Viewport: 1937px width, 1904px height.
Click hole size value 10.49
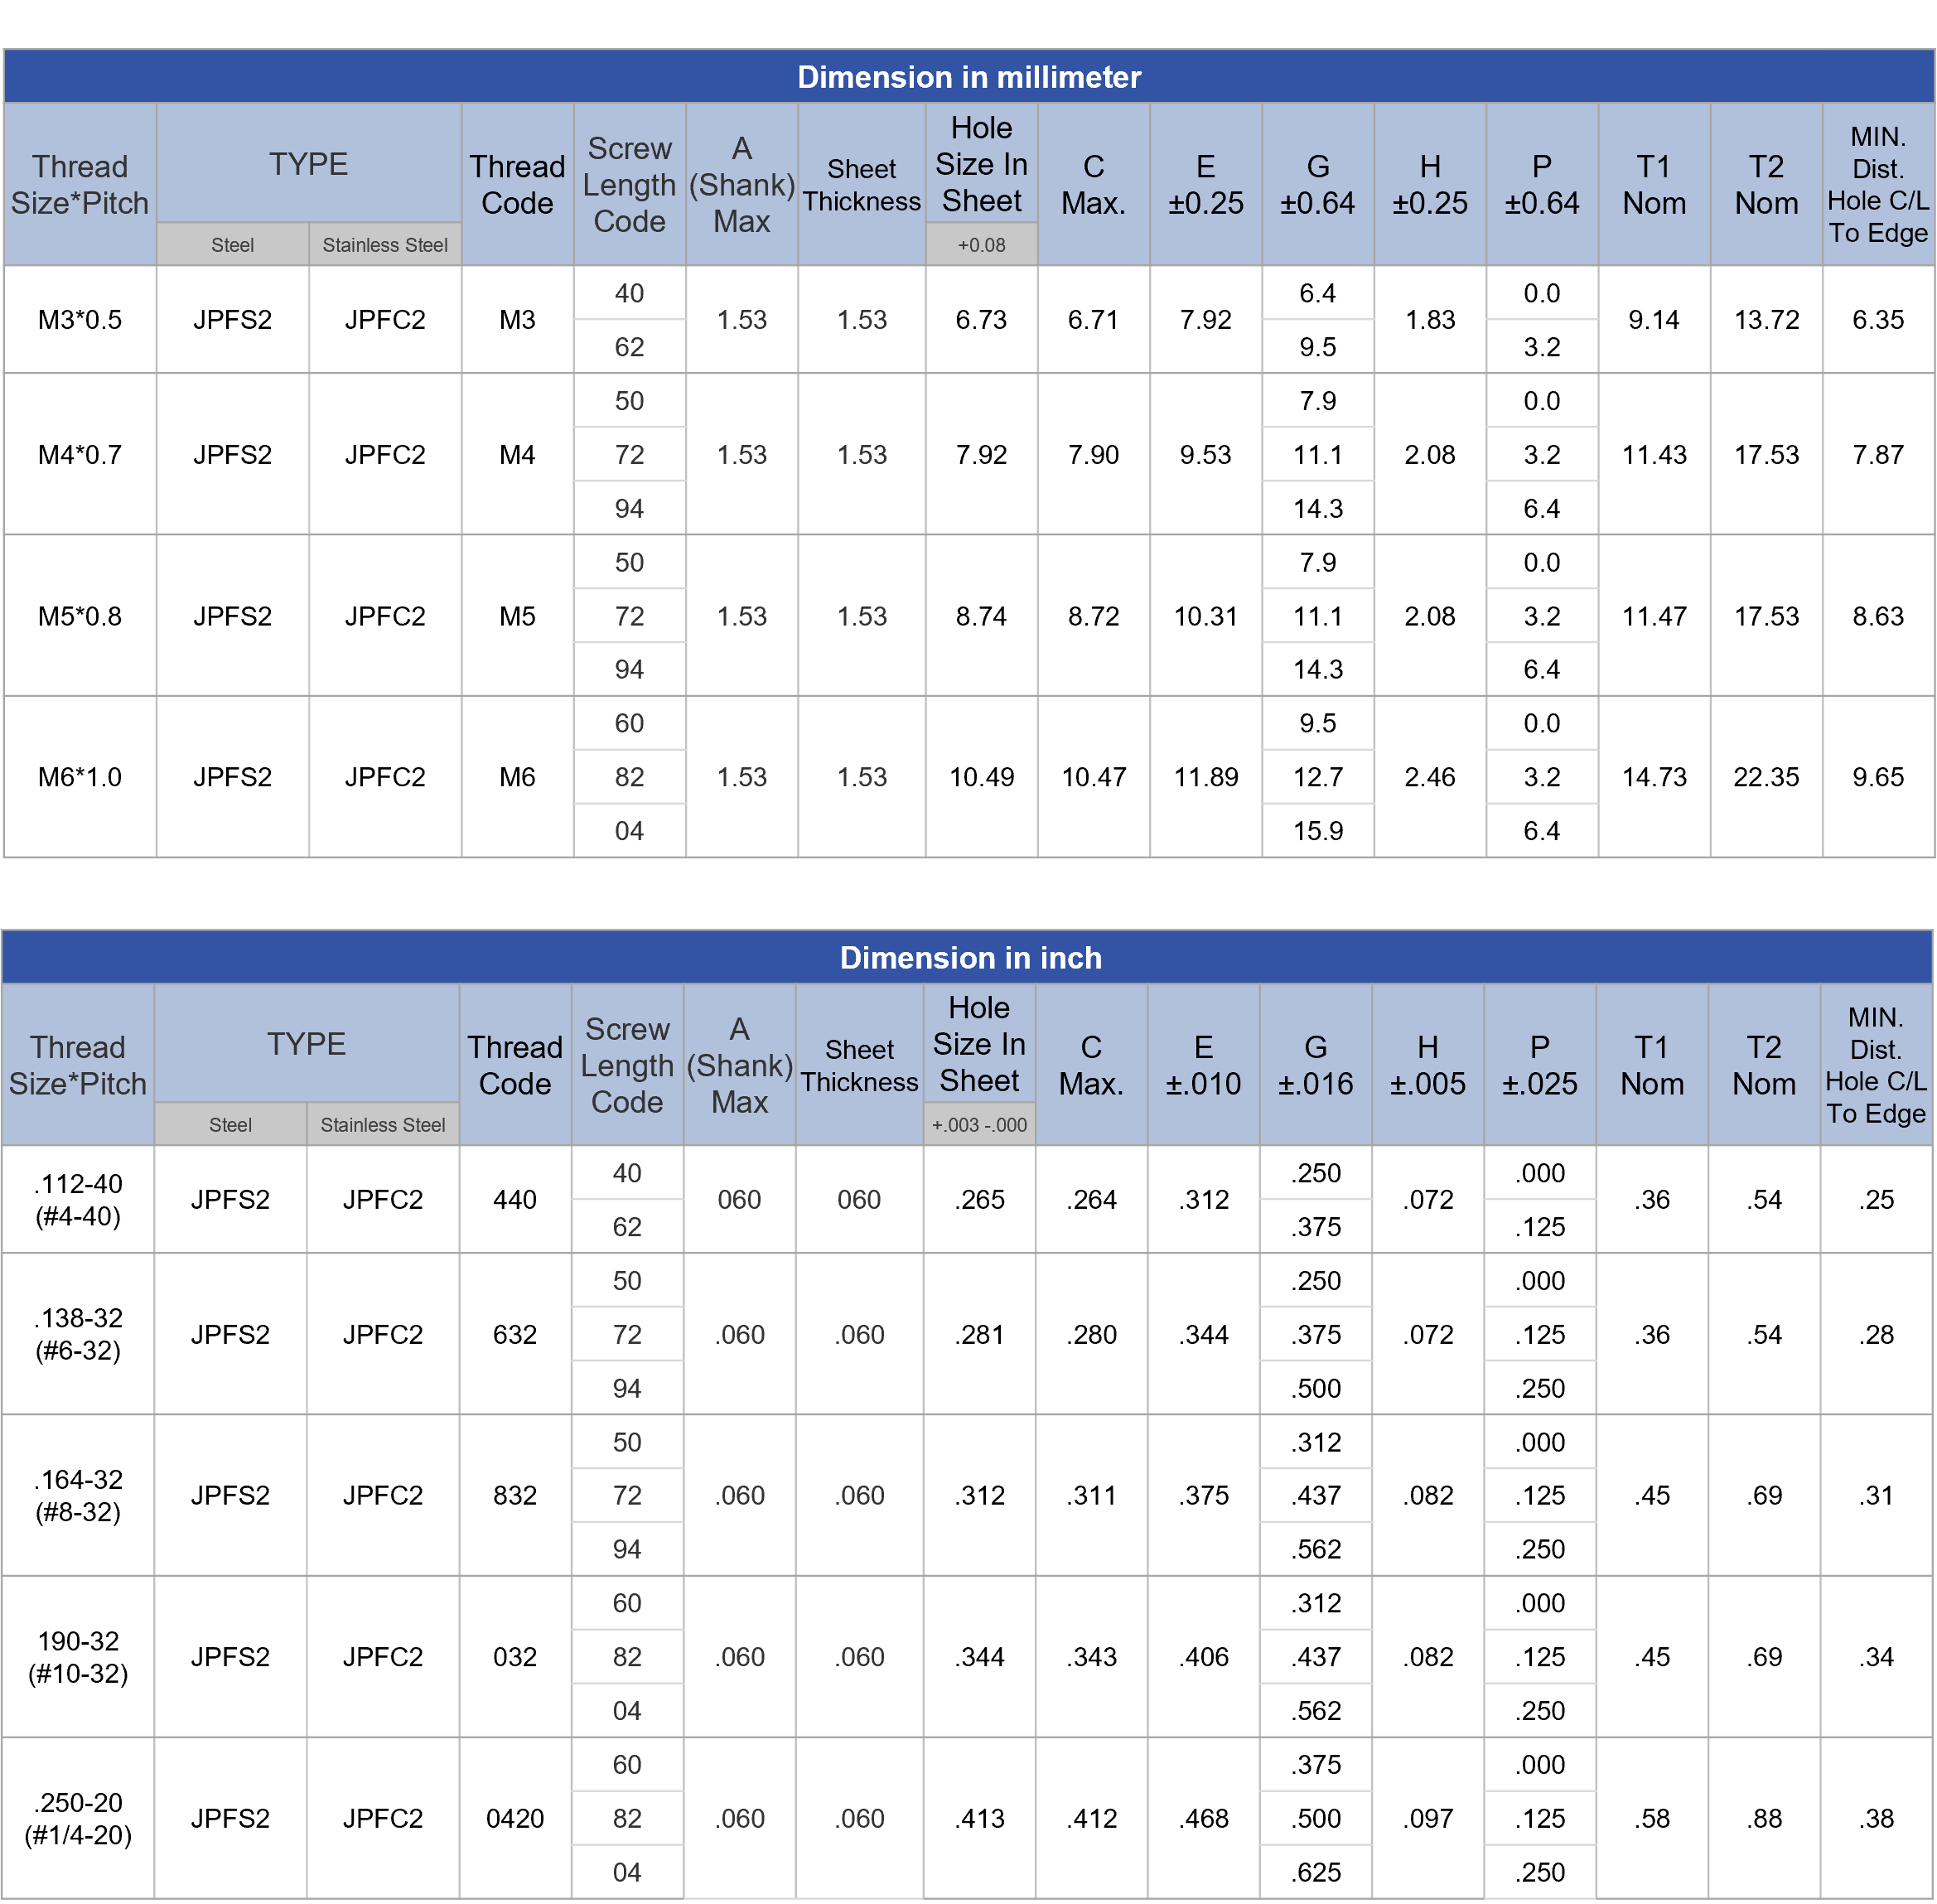(x=981, y=777)
